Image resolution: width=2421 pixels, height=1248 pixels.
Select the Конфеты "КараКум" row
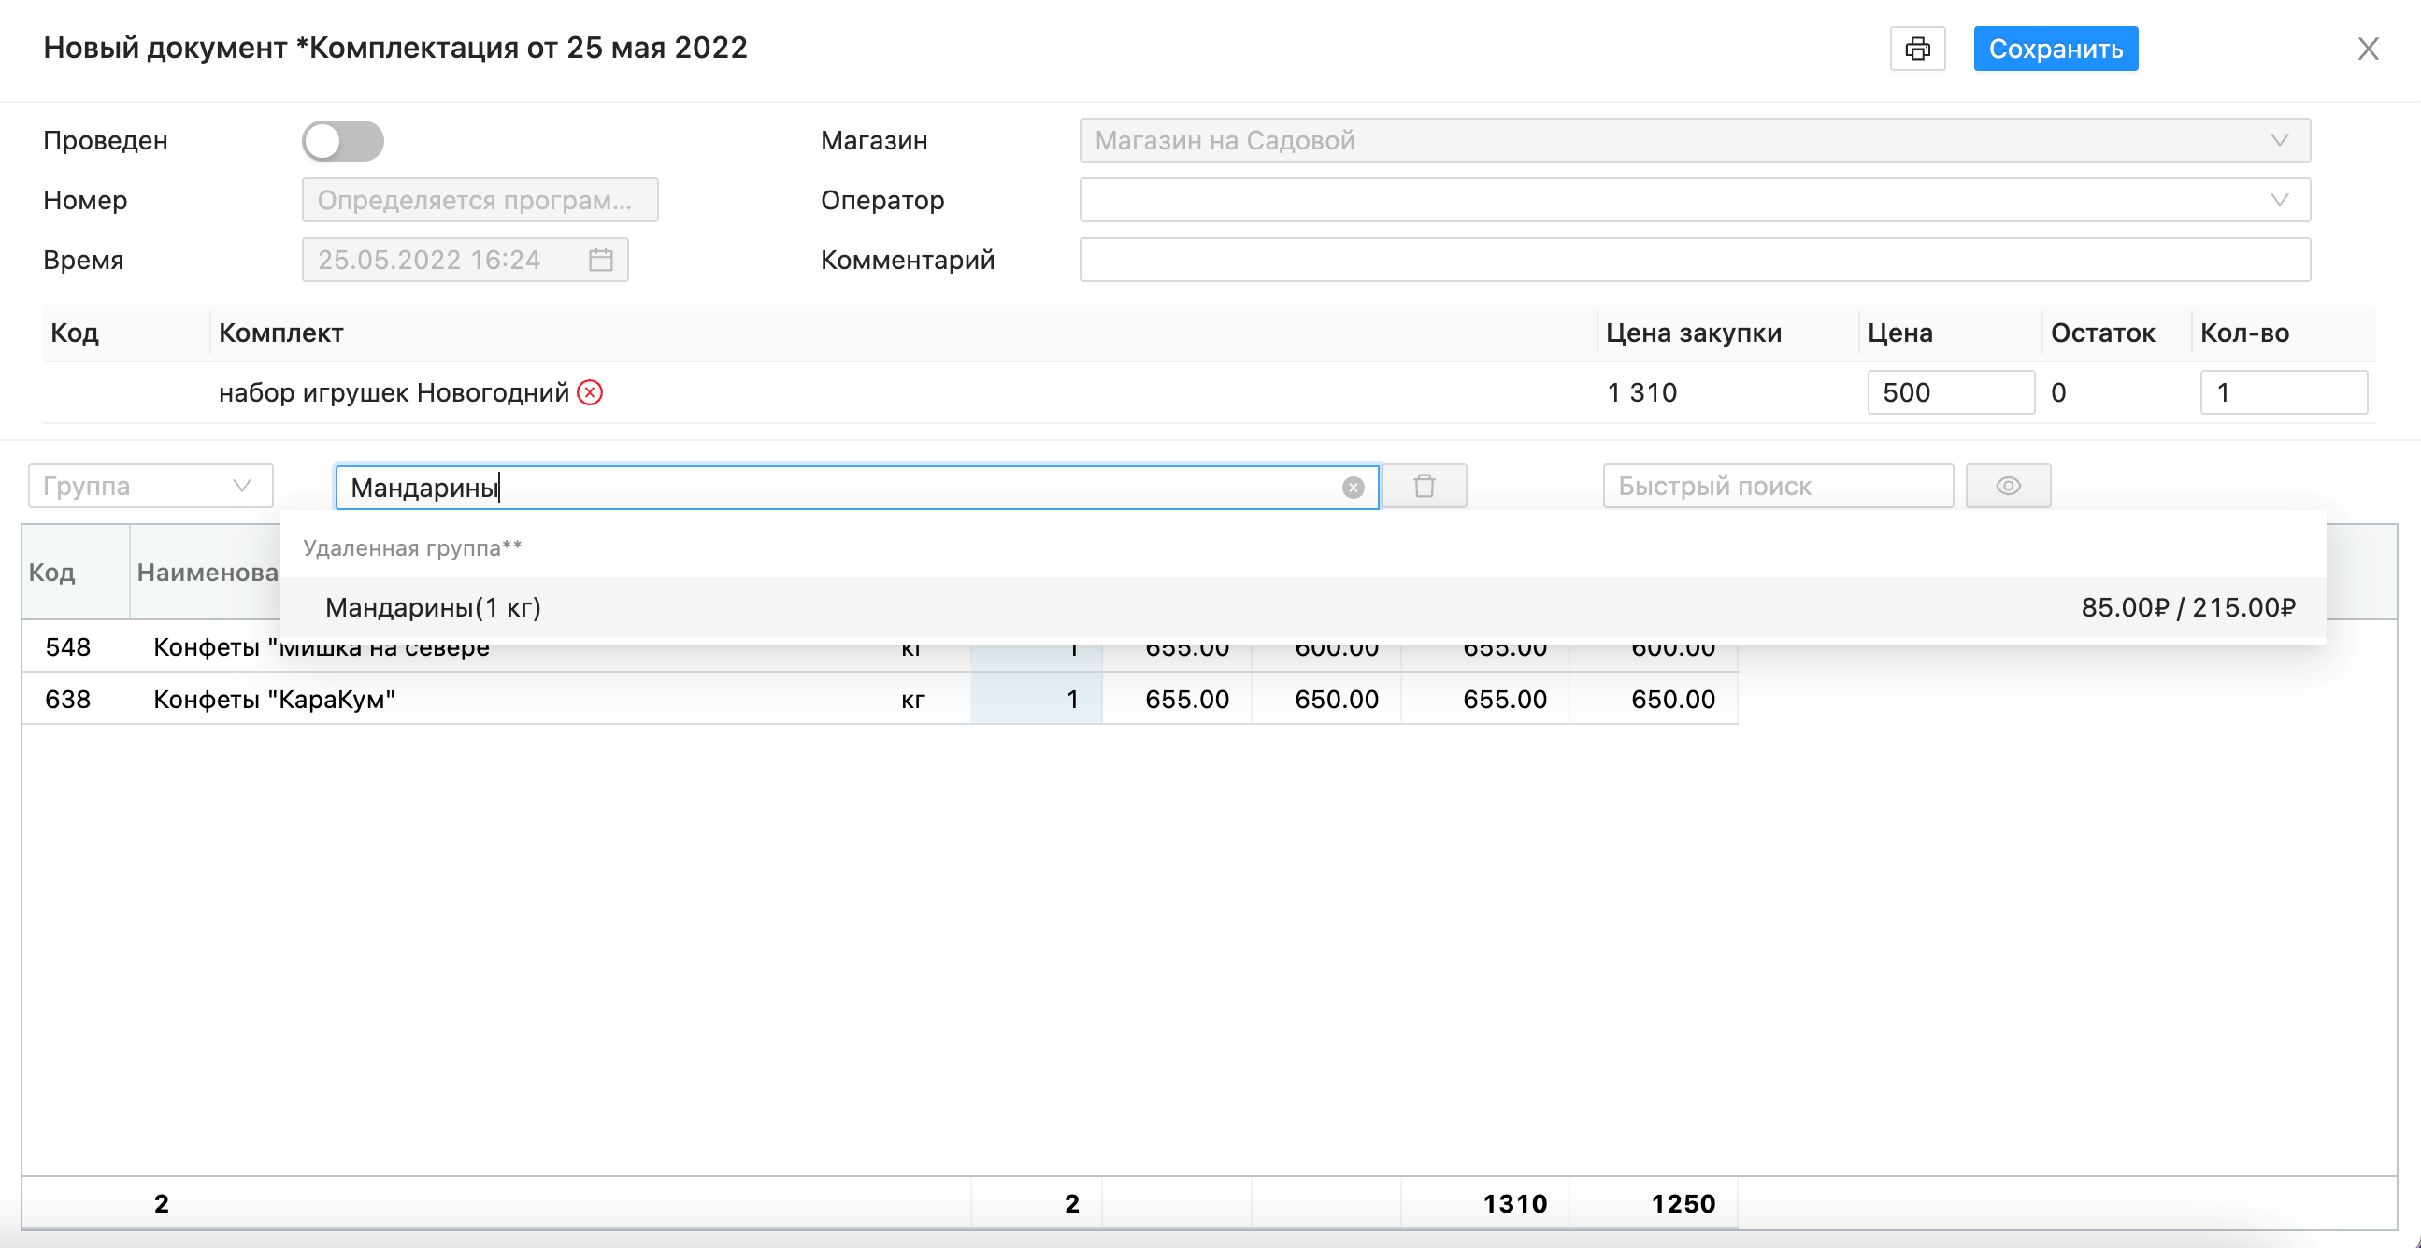pos(275,700)
